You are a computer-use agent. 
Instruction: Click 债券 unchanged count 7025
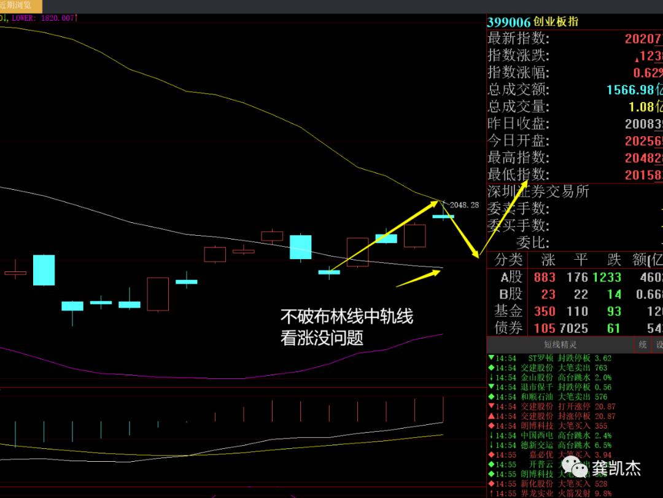pyautogui.click(x=574, y=329)
